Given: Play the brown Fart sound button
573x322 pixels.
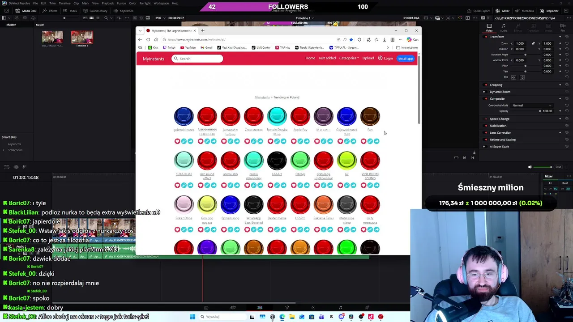Looking at the screenshot, I should pos(370,116).
